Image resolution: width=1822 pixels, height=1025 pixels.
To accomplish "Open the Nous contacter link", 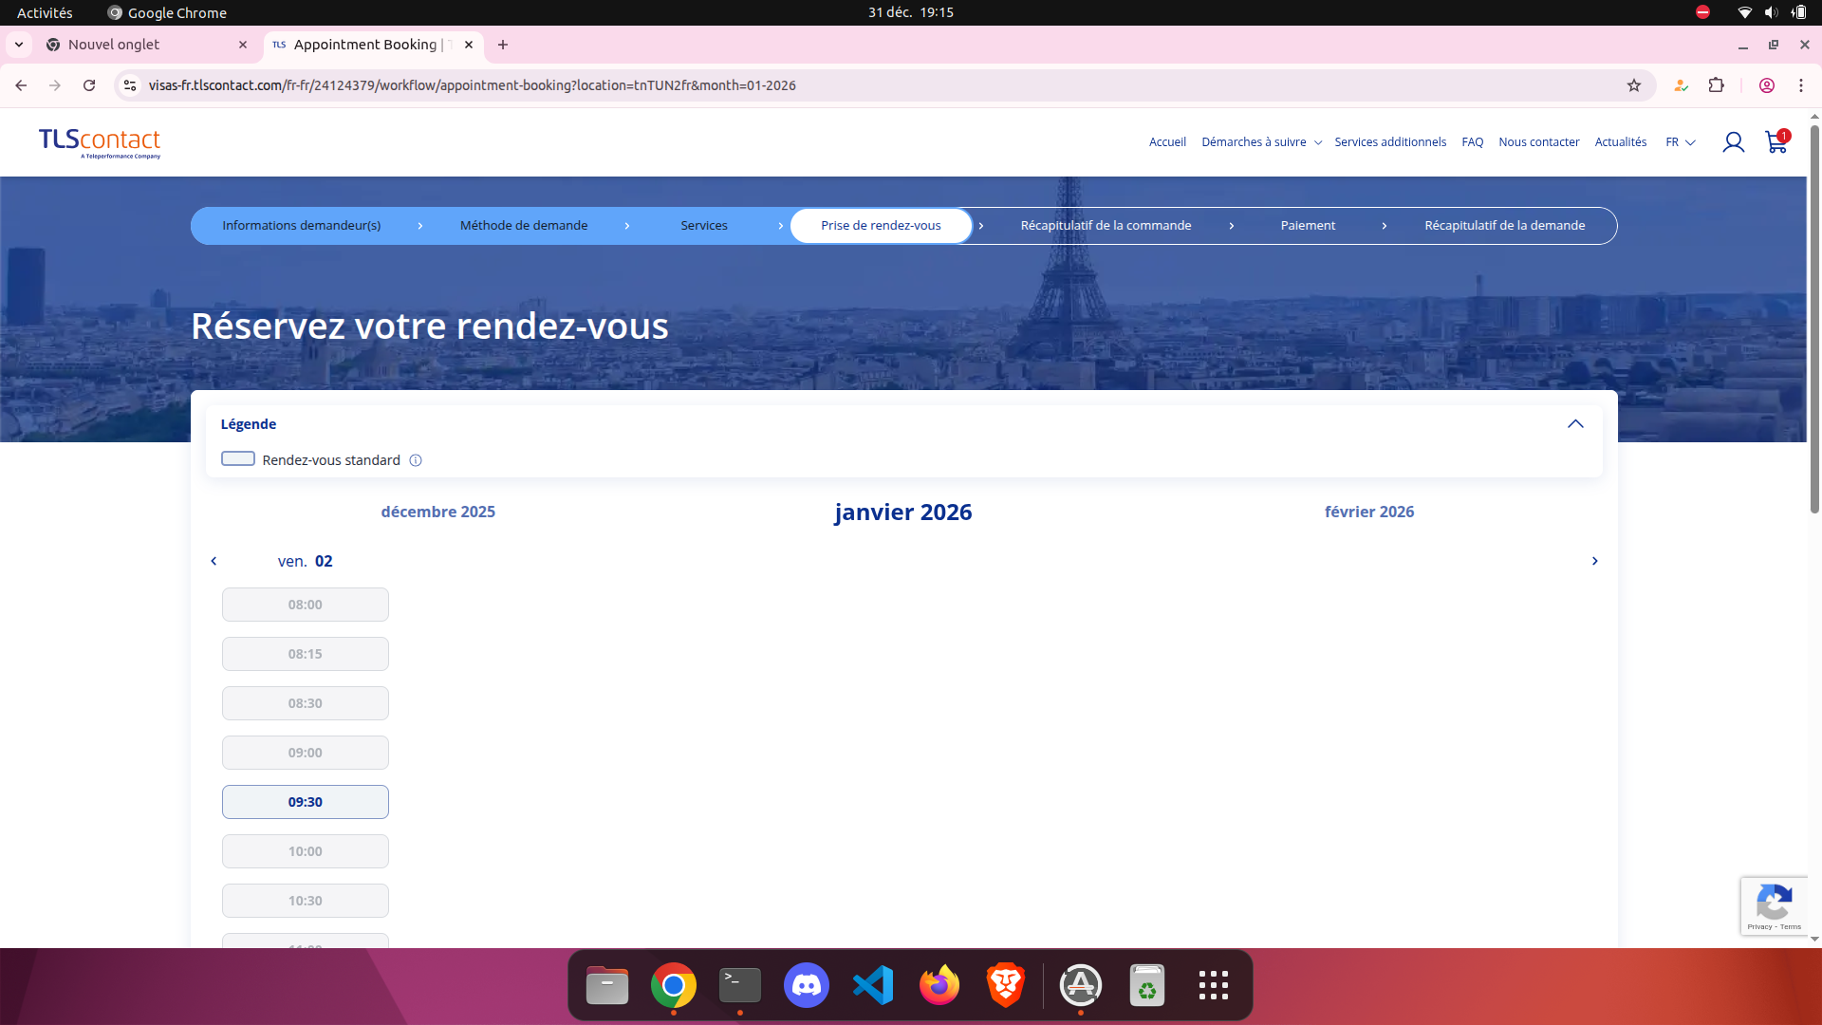I will 1539,142.
